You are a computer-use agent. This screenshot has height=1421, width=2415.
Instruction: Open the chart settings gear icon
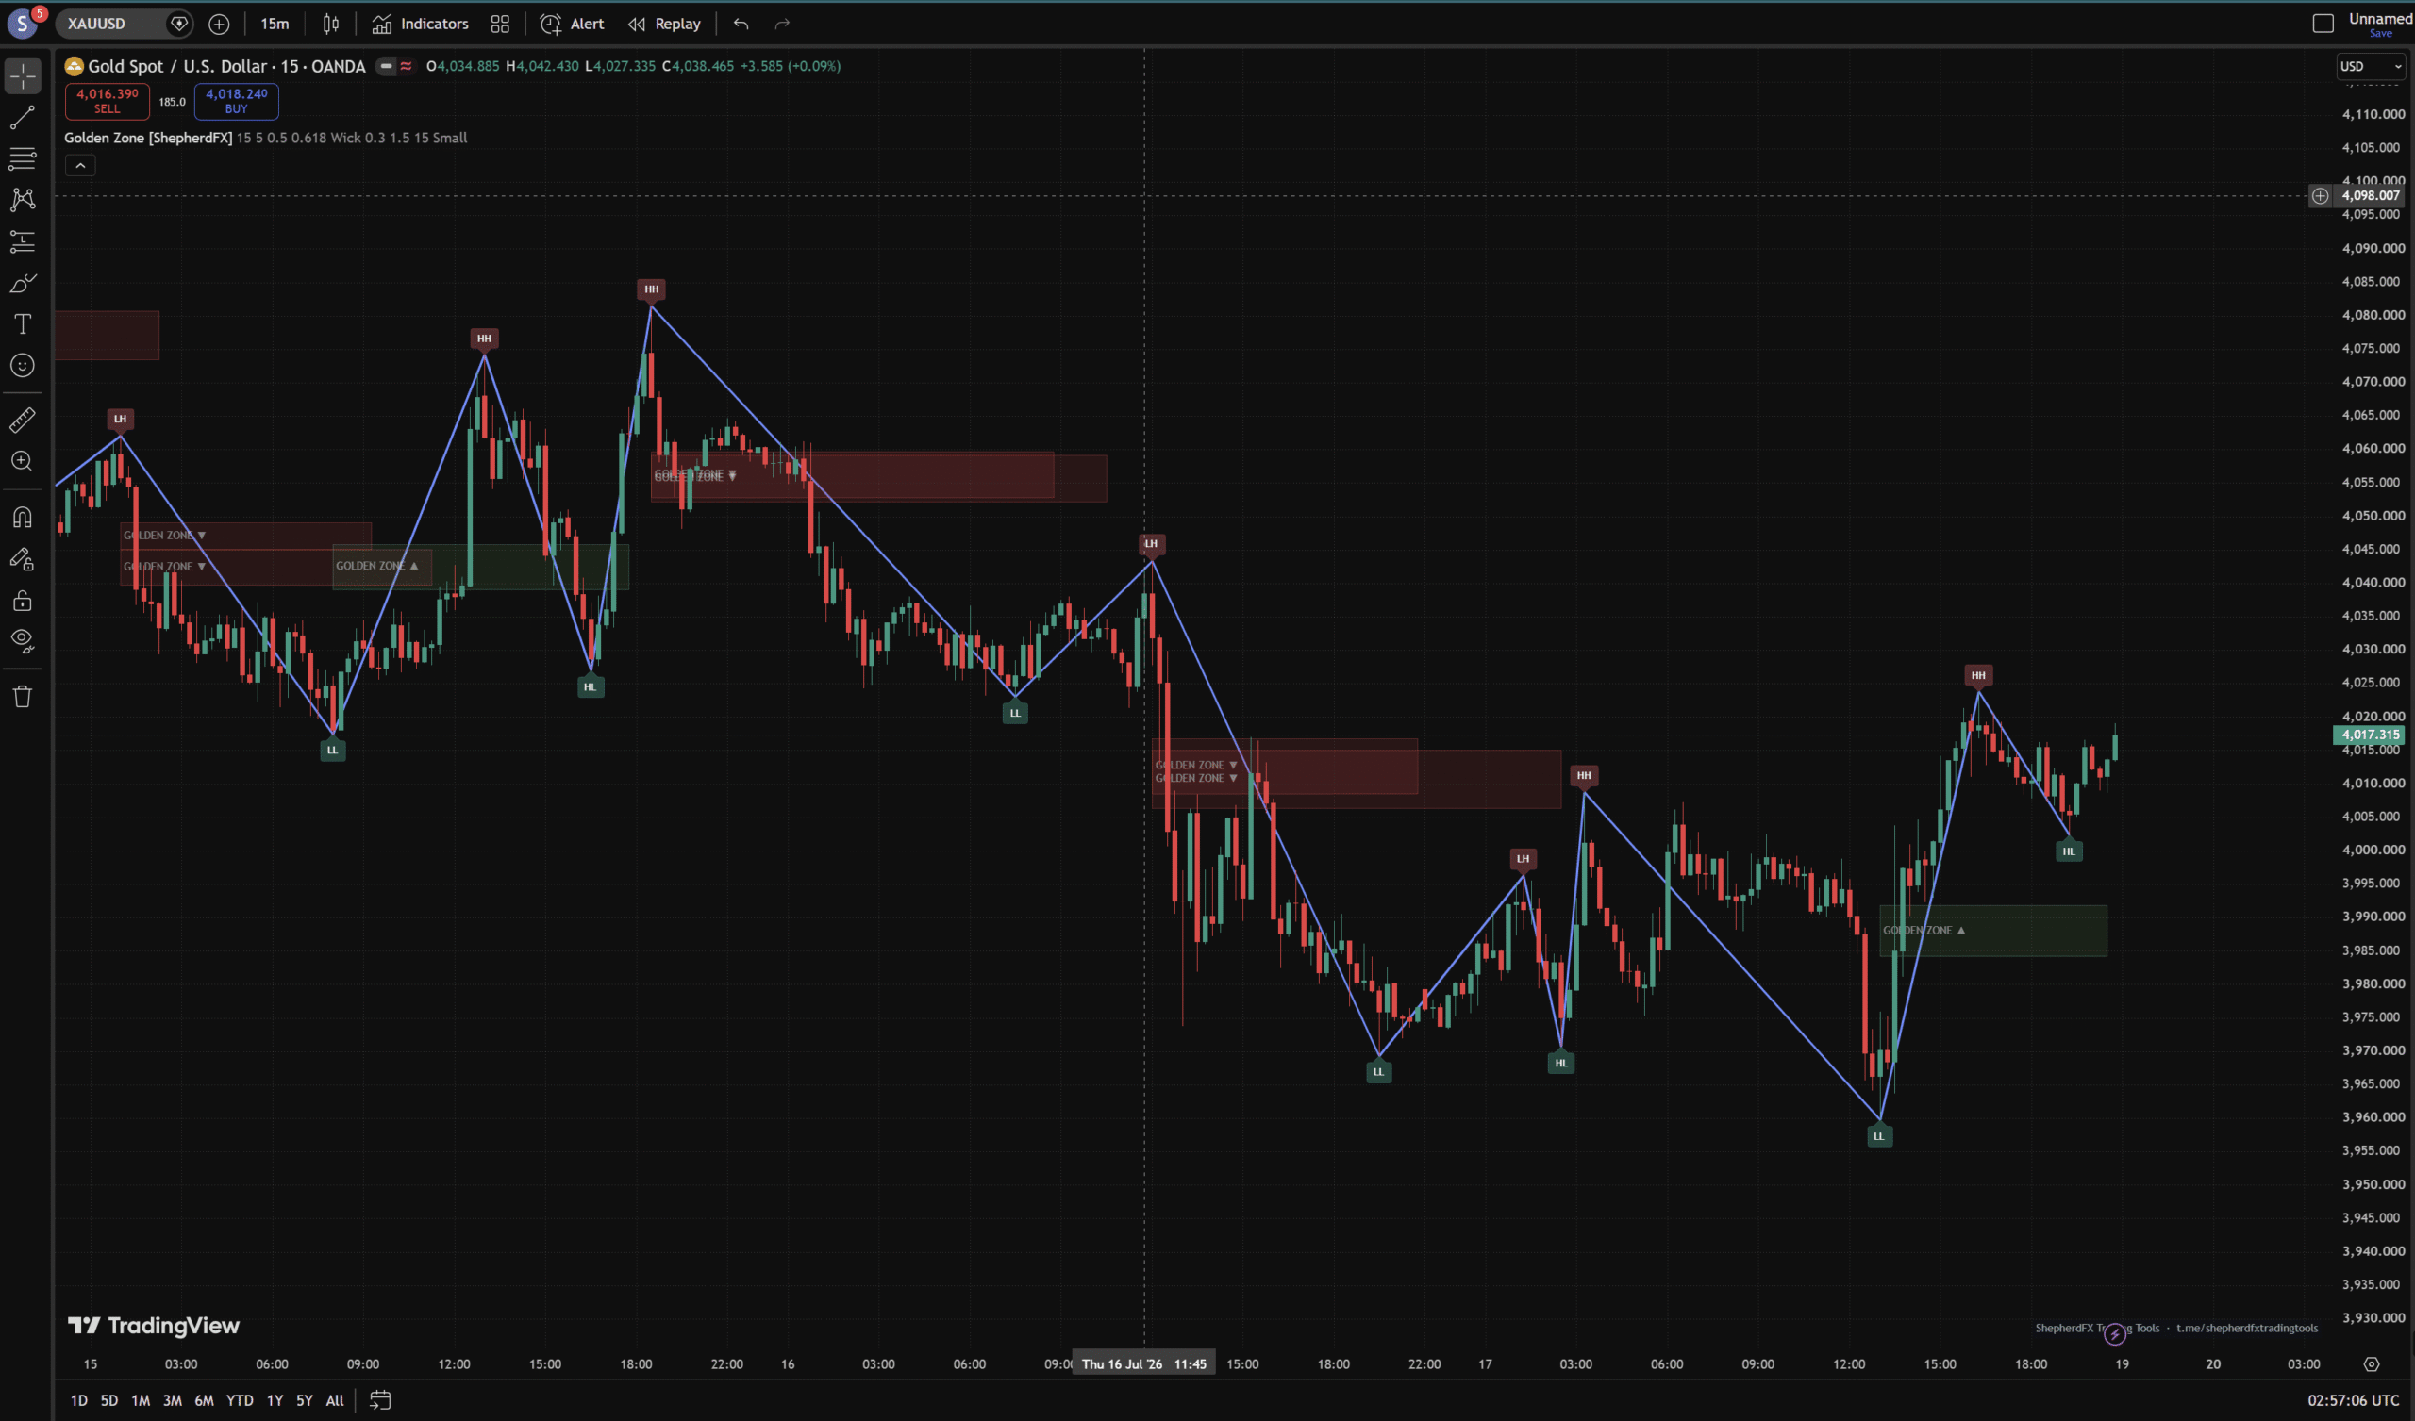tap(2372, 1363)
